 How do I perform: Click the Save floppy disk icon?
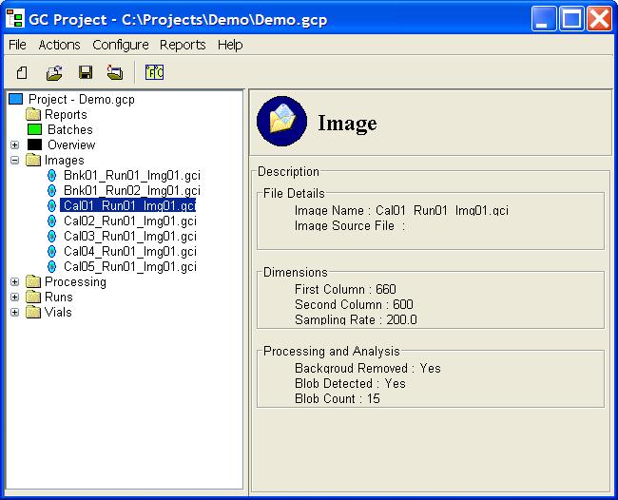(x=85, y=72)
